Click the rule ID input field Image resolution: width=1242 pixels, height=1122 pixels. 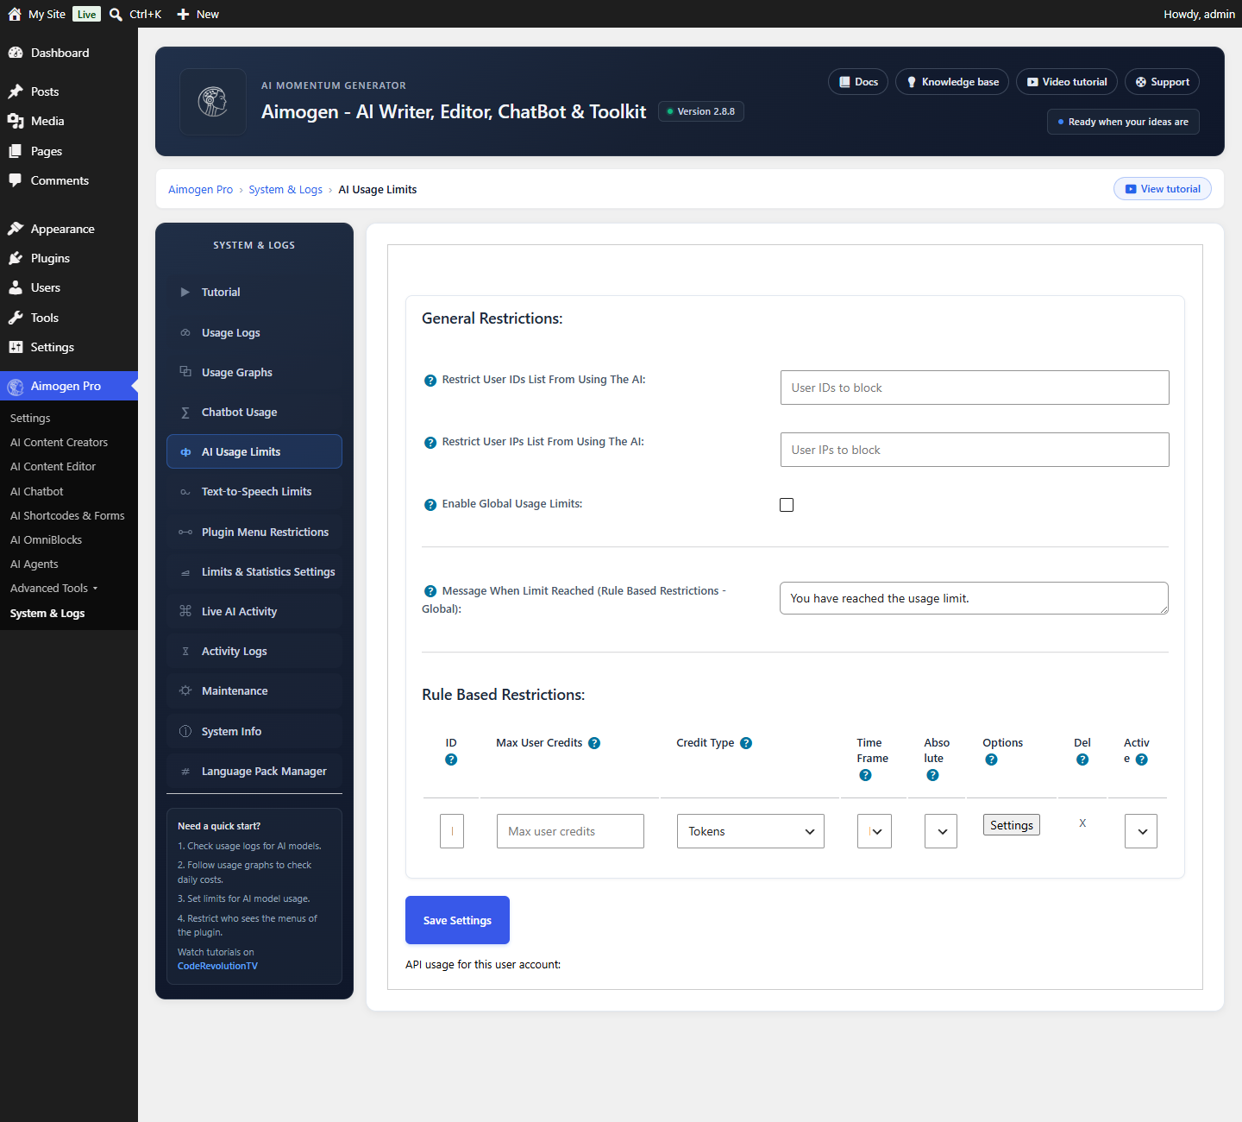(452, 831)
